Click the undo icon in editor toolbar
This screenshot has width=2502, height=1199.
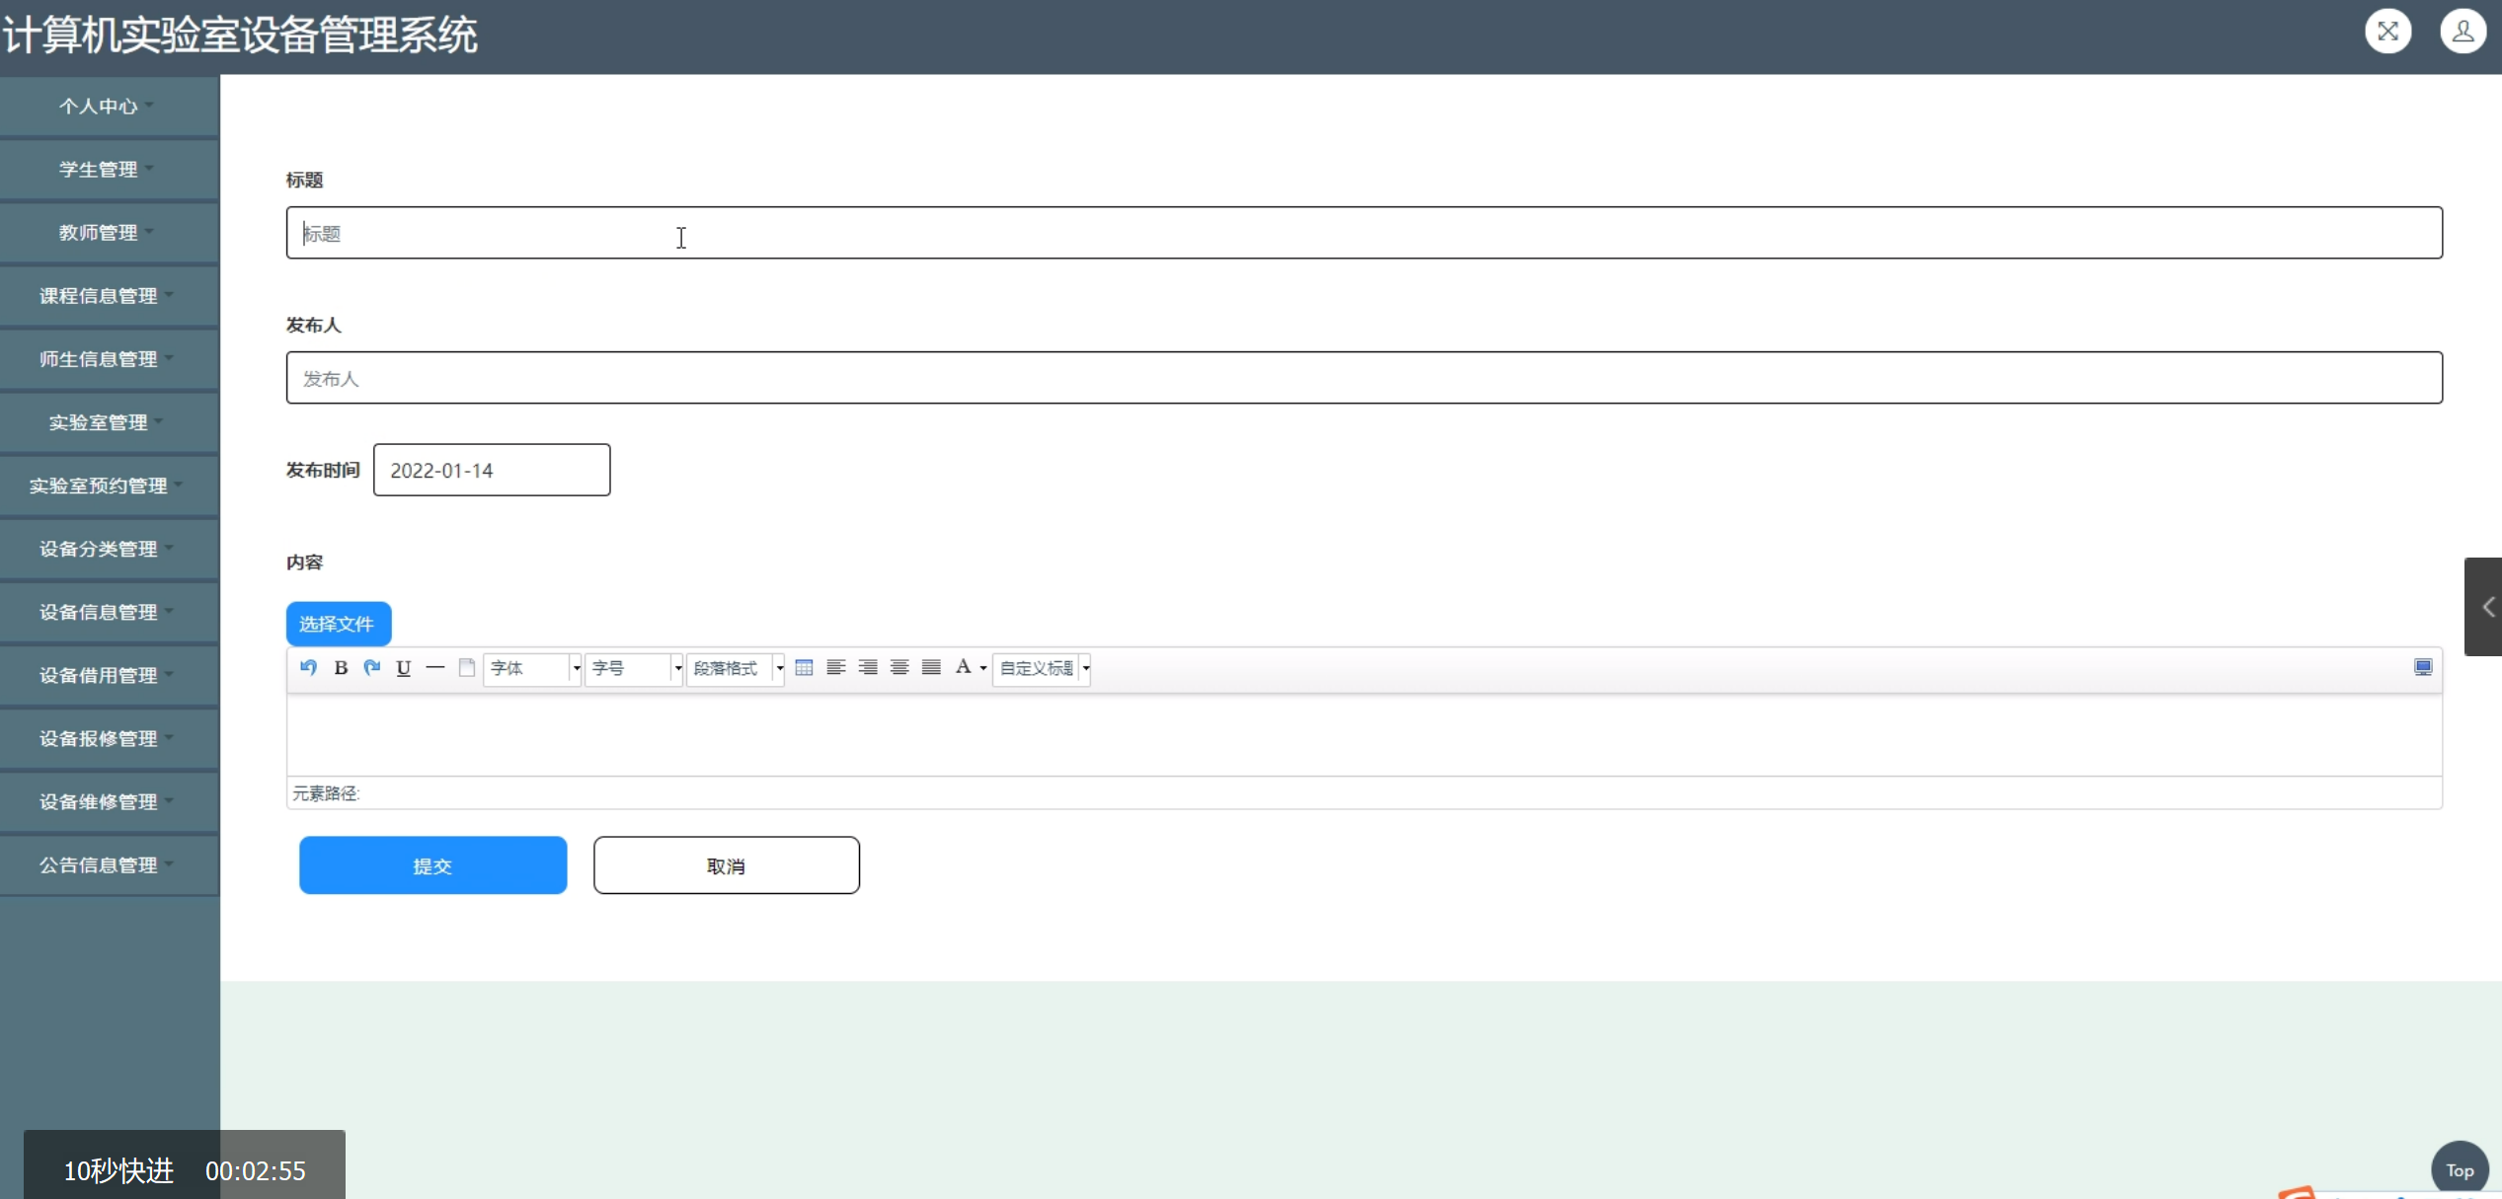(x=308, y=668)
